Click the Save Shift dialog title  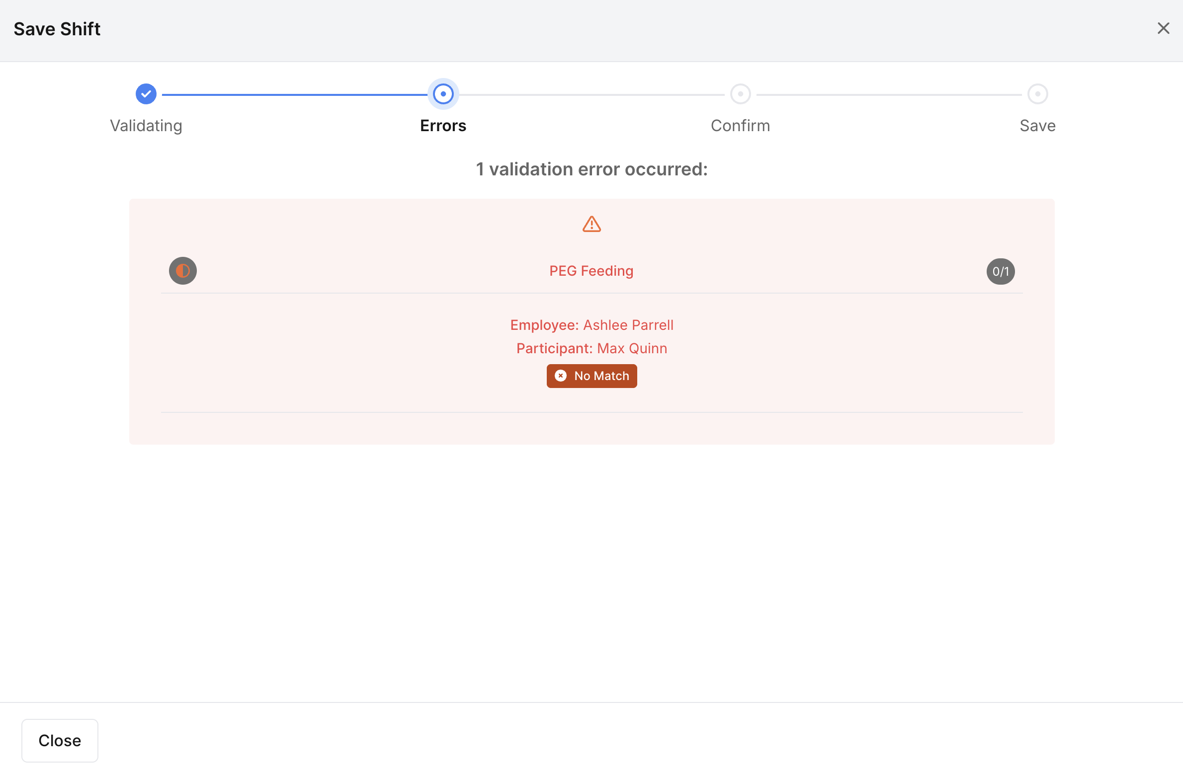[x=57, y=29]
